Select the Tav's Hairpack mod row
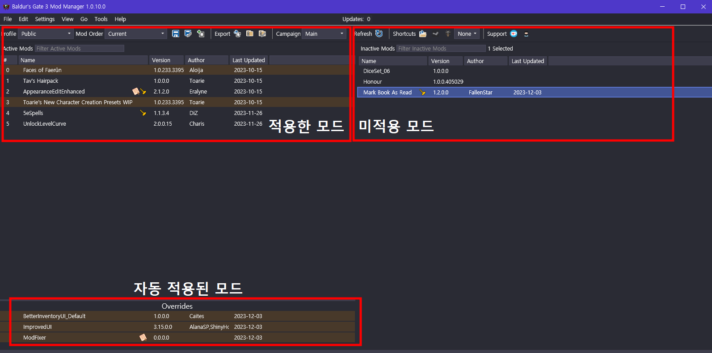This screenshot has width=712, height=353. 175,81
